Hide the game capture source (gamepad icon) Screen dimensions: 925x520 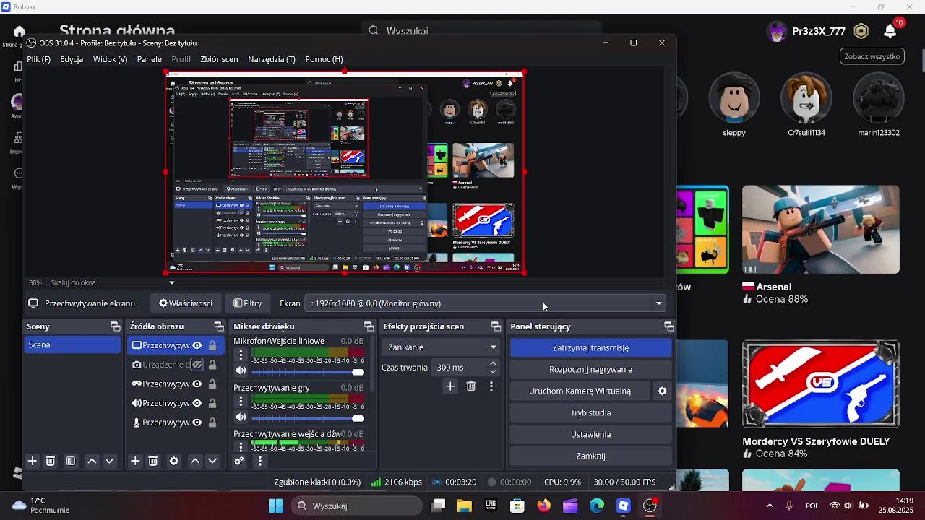point(197,383)
